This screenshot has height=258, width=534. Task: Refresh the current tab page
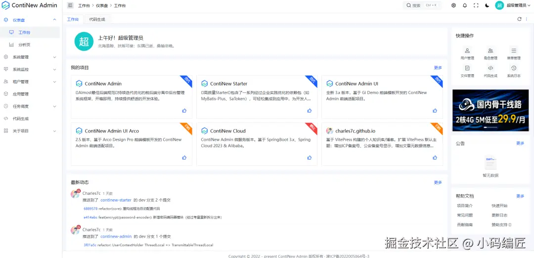pyautogui.click(x=519, y=19)
